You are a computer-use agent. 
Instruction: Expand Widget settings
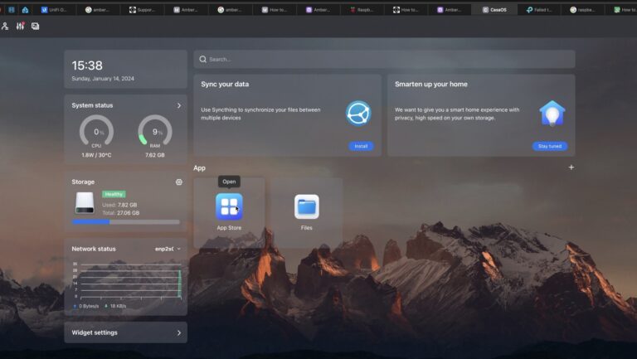click(178, 332)
